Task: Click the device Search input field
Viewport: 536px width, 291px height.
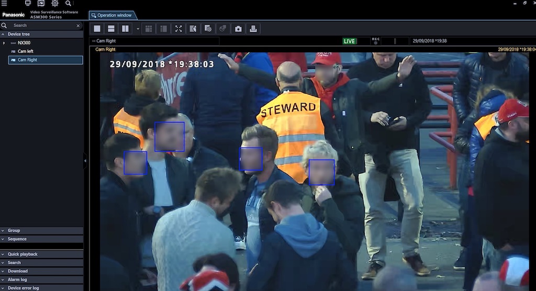Action: coord(42,25)
